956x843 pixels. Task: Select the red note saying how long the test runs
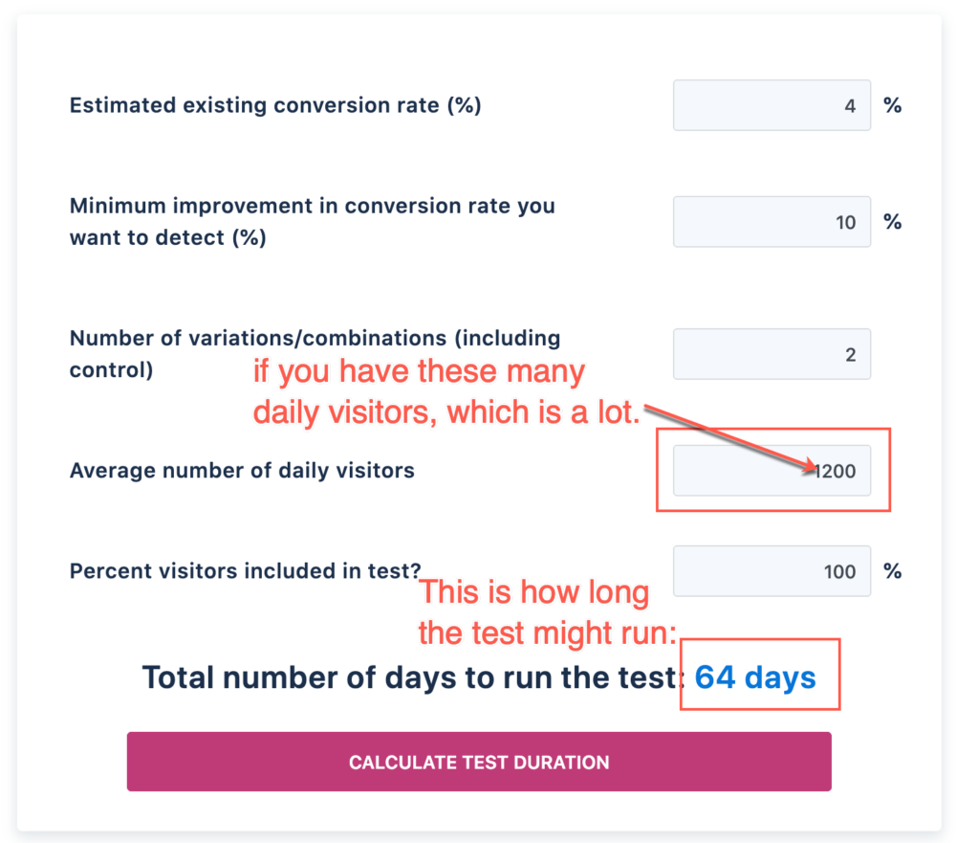(533, 612)
